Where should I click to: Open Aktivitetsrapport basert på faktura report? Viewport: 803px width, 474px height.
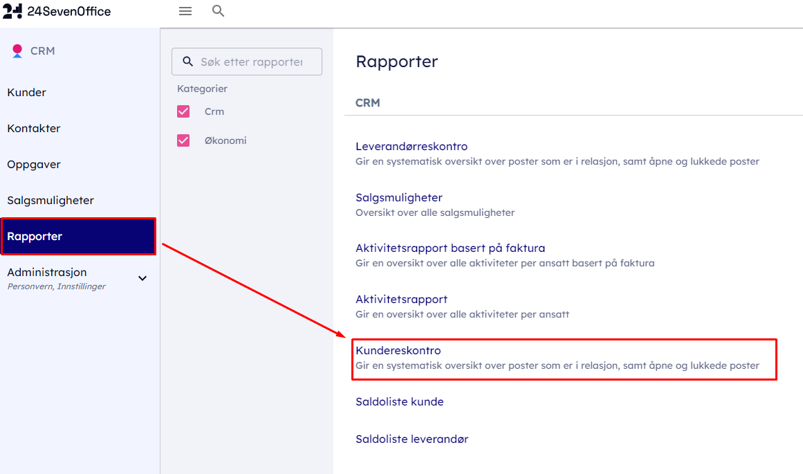coord(450,248)
